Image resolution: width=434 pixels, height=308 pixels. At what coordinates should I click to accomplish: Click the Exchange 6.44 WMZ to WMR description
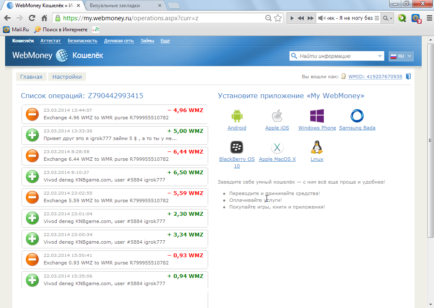pyautogui.click(x=106, y=159)
